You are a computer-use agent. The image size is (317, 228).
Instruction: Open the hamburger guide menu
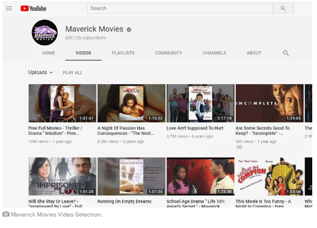tap(9, 8)
